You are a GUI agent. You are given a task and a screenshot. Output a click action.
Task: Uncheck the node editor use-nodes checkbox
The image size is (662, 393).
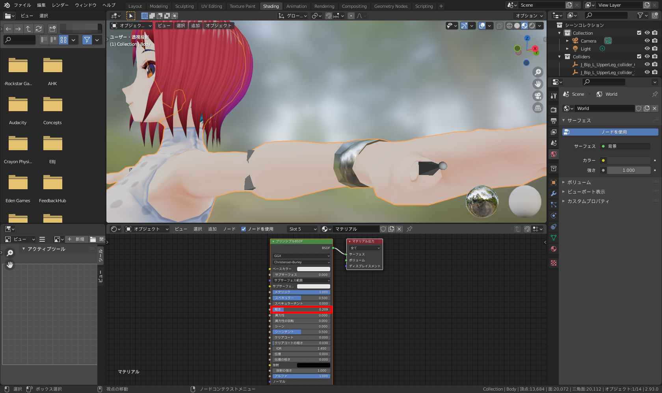[244, 229]
